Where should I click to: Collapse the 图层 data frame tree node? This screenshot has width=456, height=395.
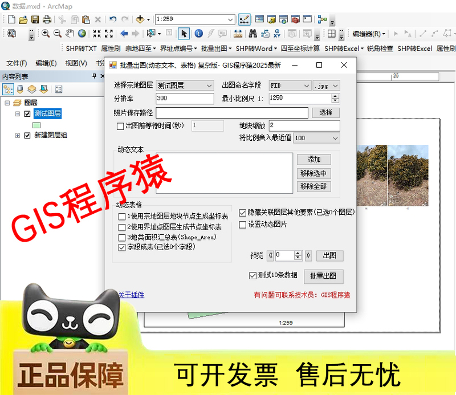(7, 103)
